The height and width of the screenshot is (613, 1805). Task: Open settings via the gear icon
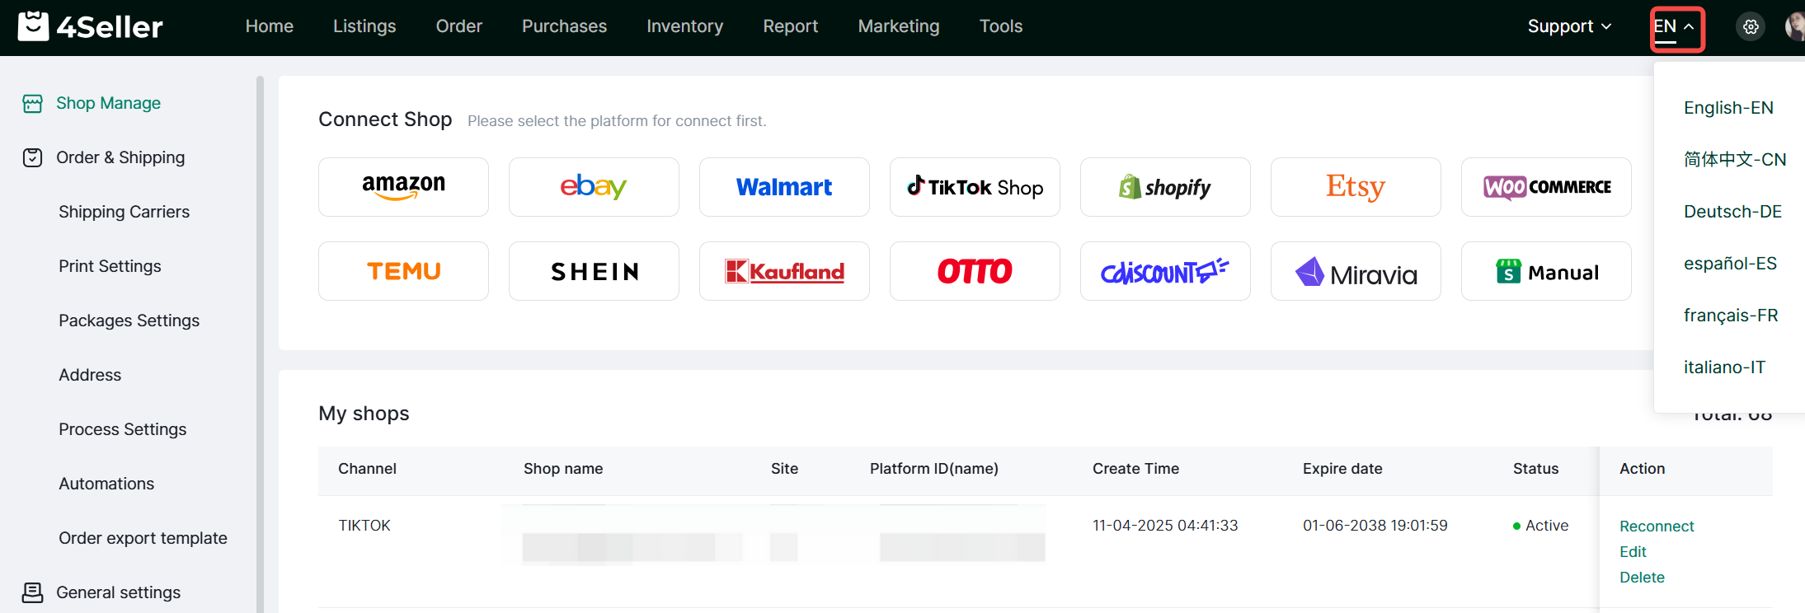tap(1751, 27)
